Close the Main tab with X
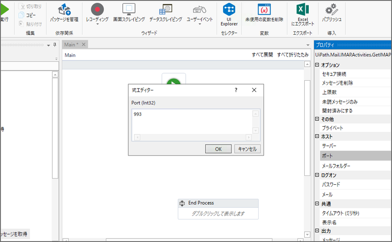 pos(83,44)
